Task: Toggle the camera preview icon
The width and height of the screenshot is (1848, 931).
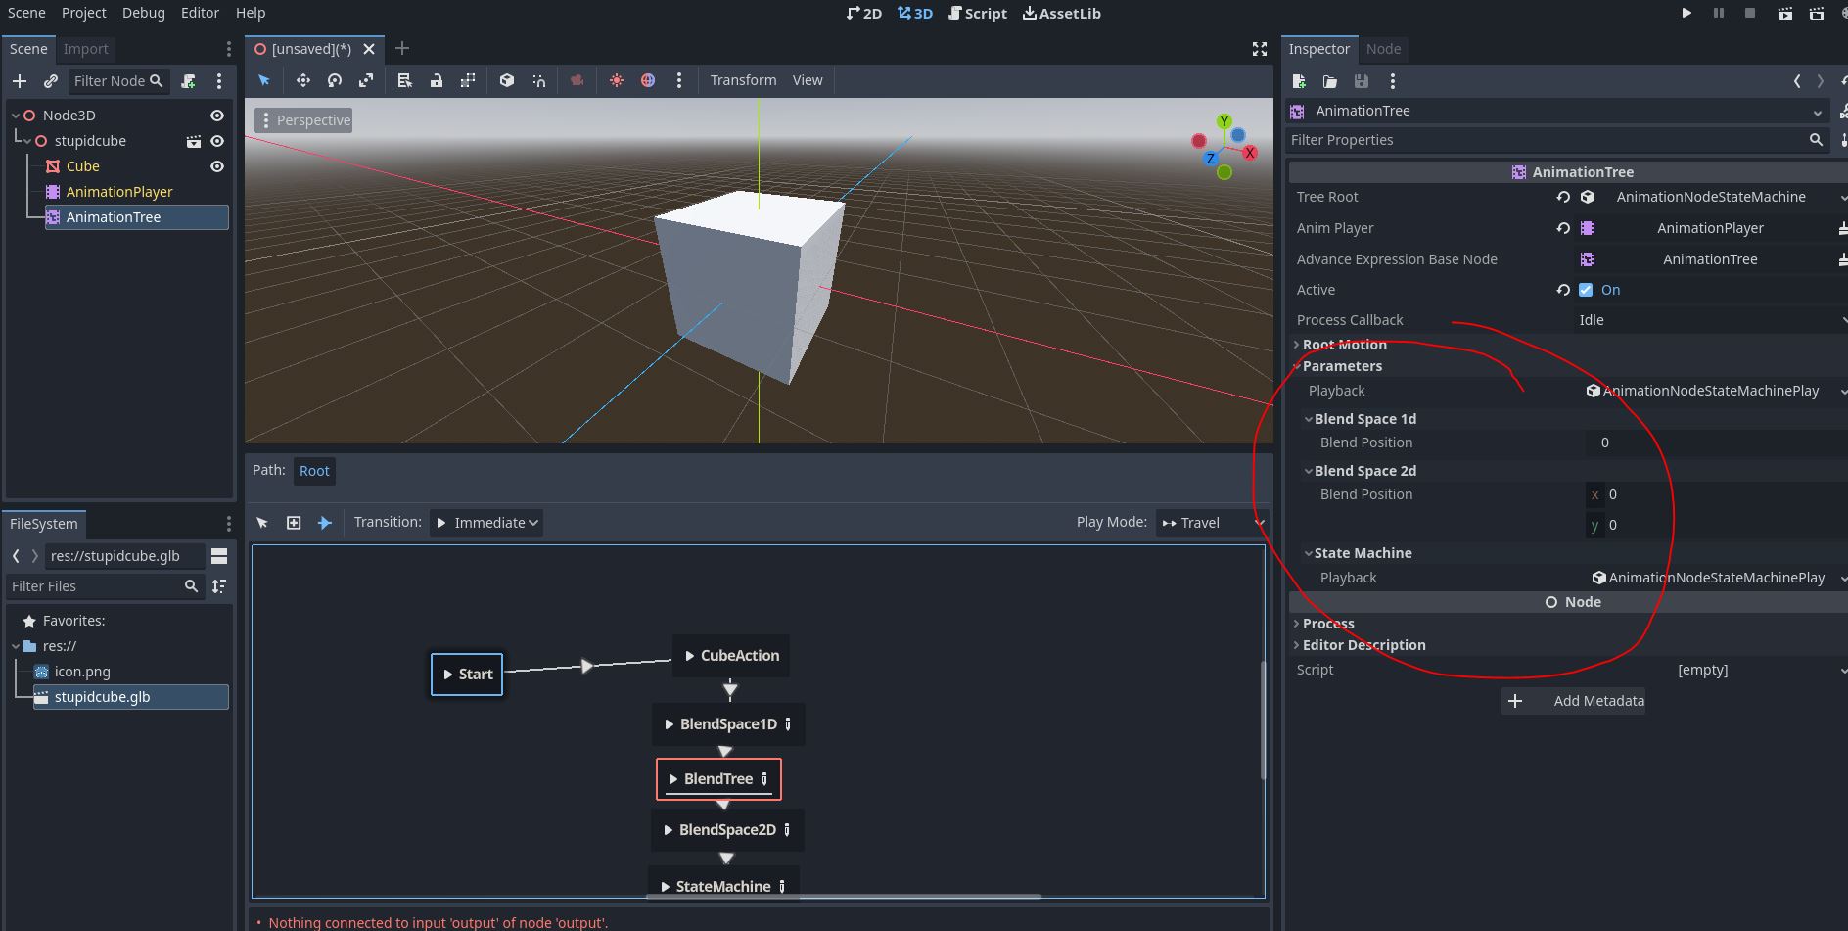Action: 577,80
